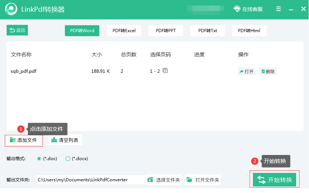Delete sqb_pdf.pdf with the 删除 button

coord(268,71)
